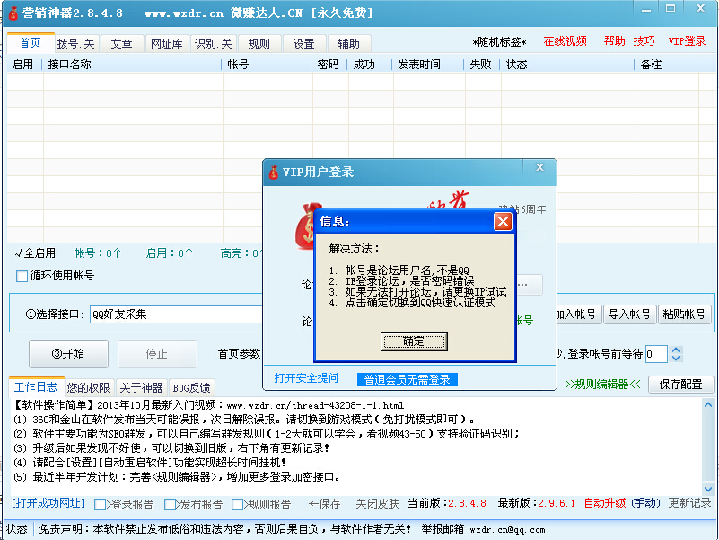Close the 信息 message box with red X
This screenshot has width=719, height=540.
pyautogui.click(x=503, y=221)
